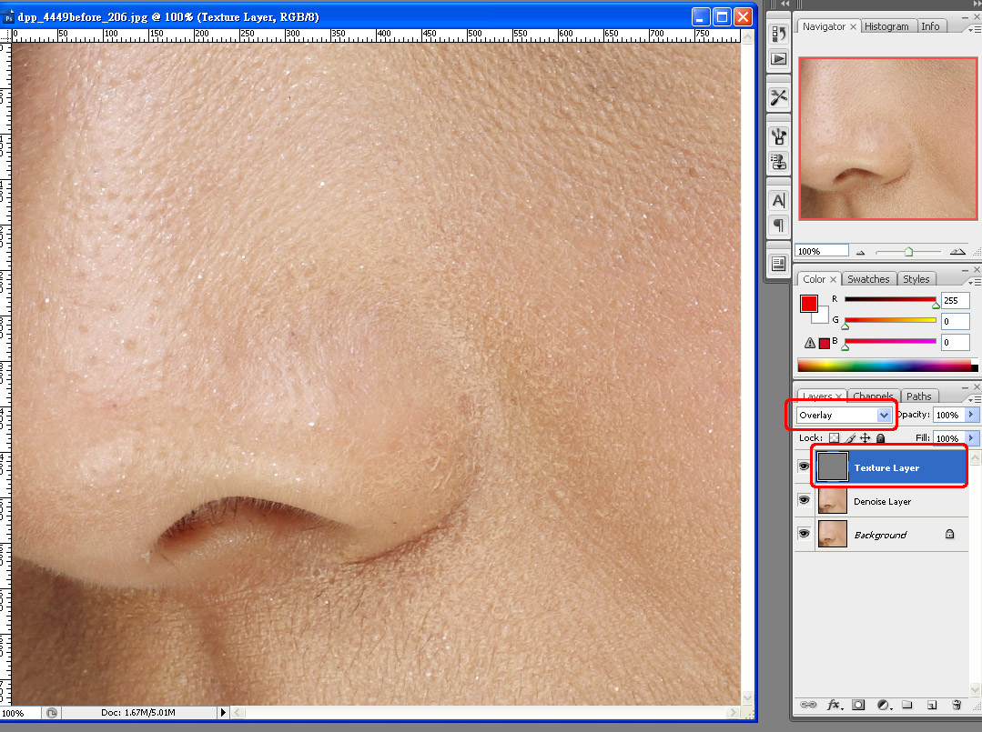This screenshot has width=982, height=732.
Task: Hide the Texture Layer visibility eye
Action: pyautogui.click(x=804, y=467)
